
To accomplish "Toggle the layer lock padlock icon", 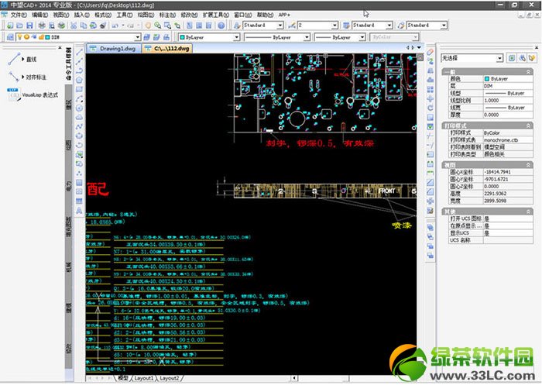I will pos(41,37).
